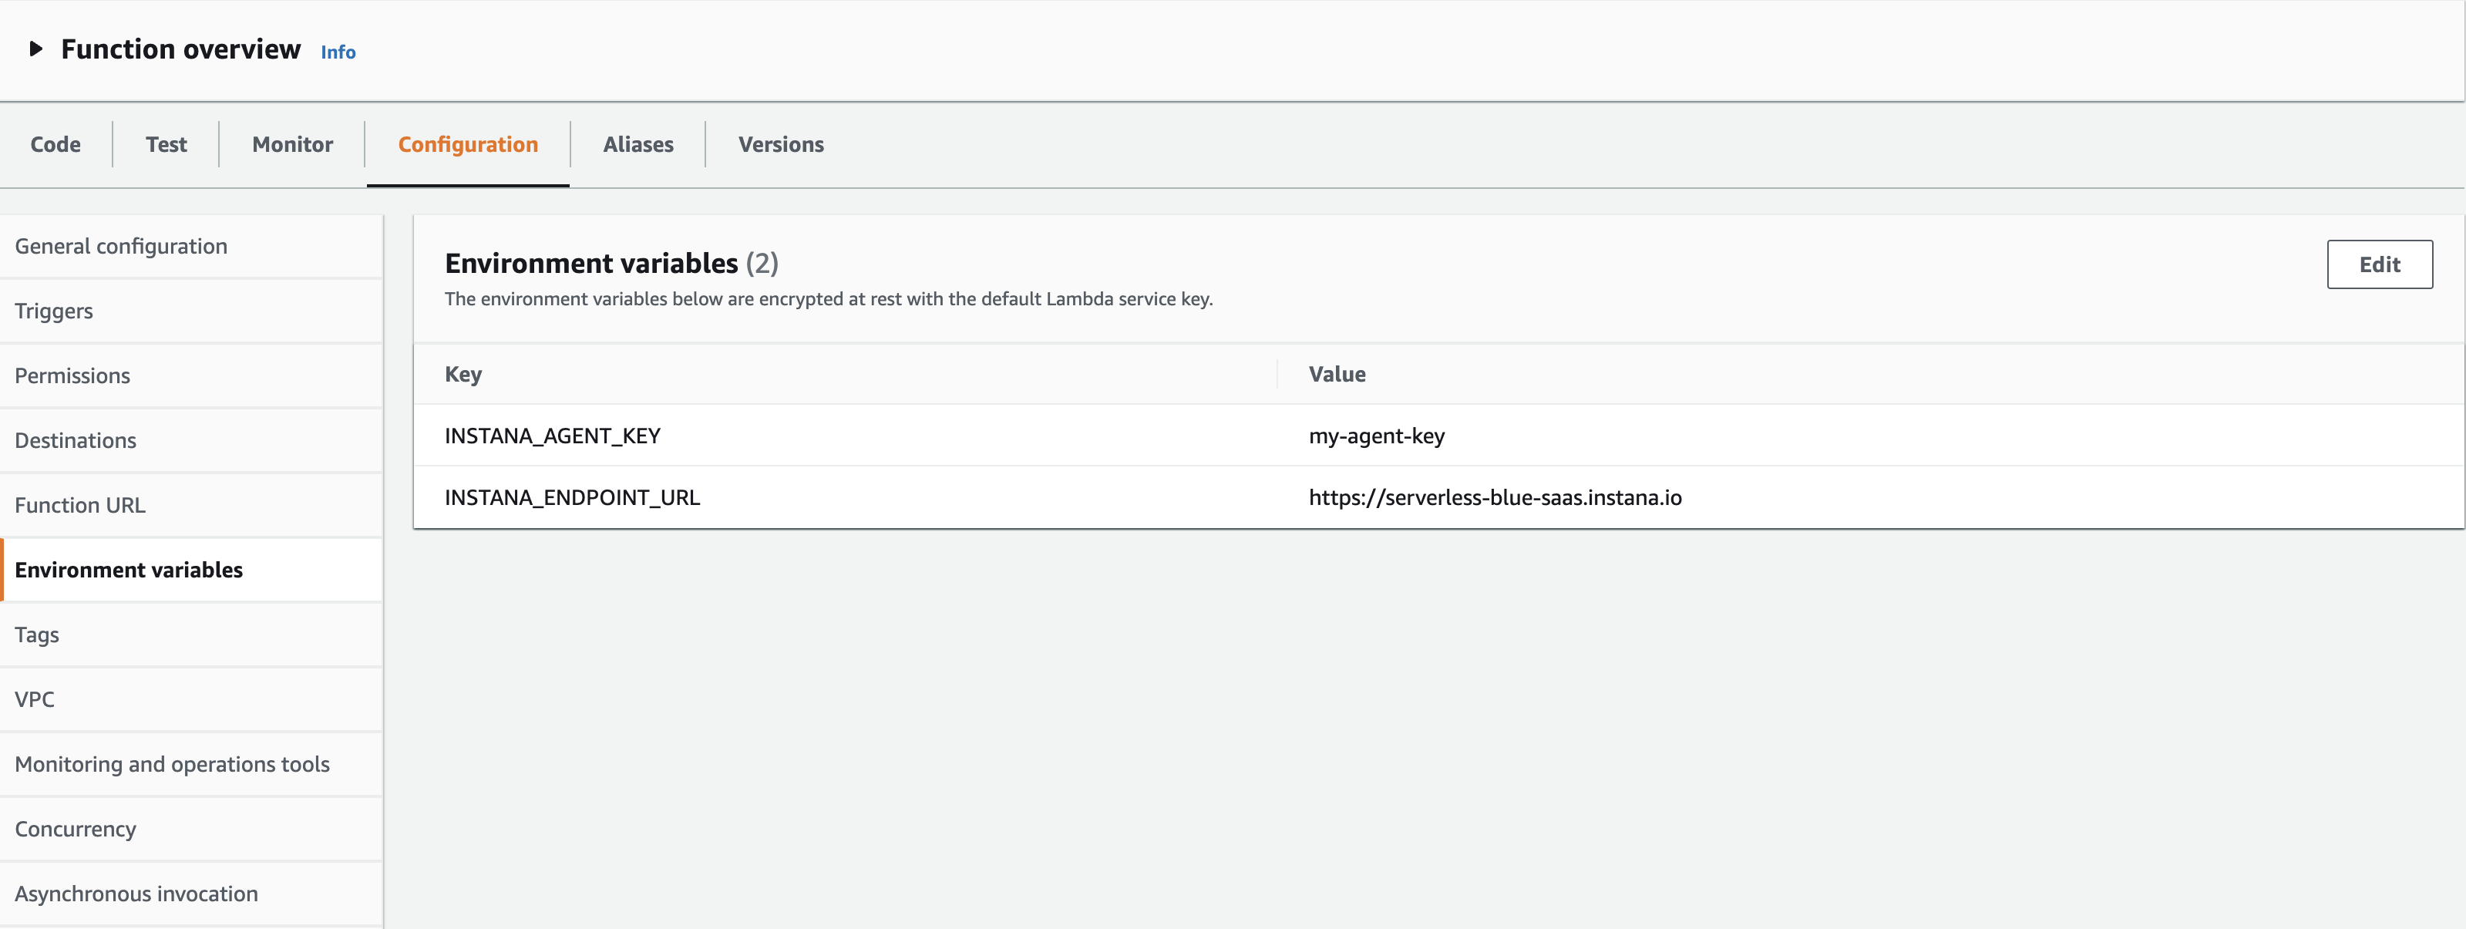Viewport: 2466px width, 929px height.
Task: Expand the Function overview section
Action: [x=35, y=49]
